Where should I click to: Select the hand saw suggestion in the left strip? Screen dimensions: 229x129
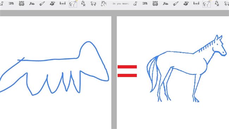[x=42, y=4]
